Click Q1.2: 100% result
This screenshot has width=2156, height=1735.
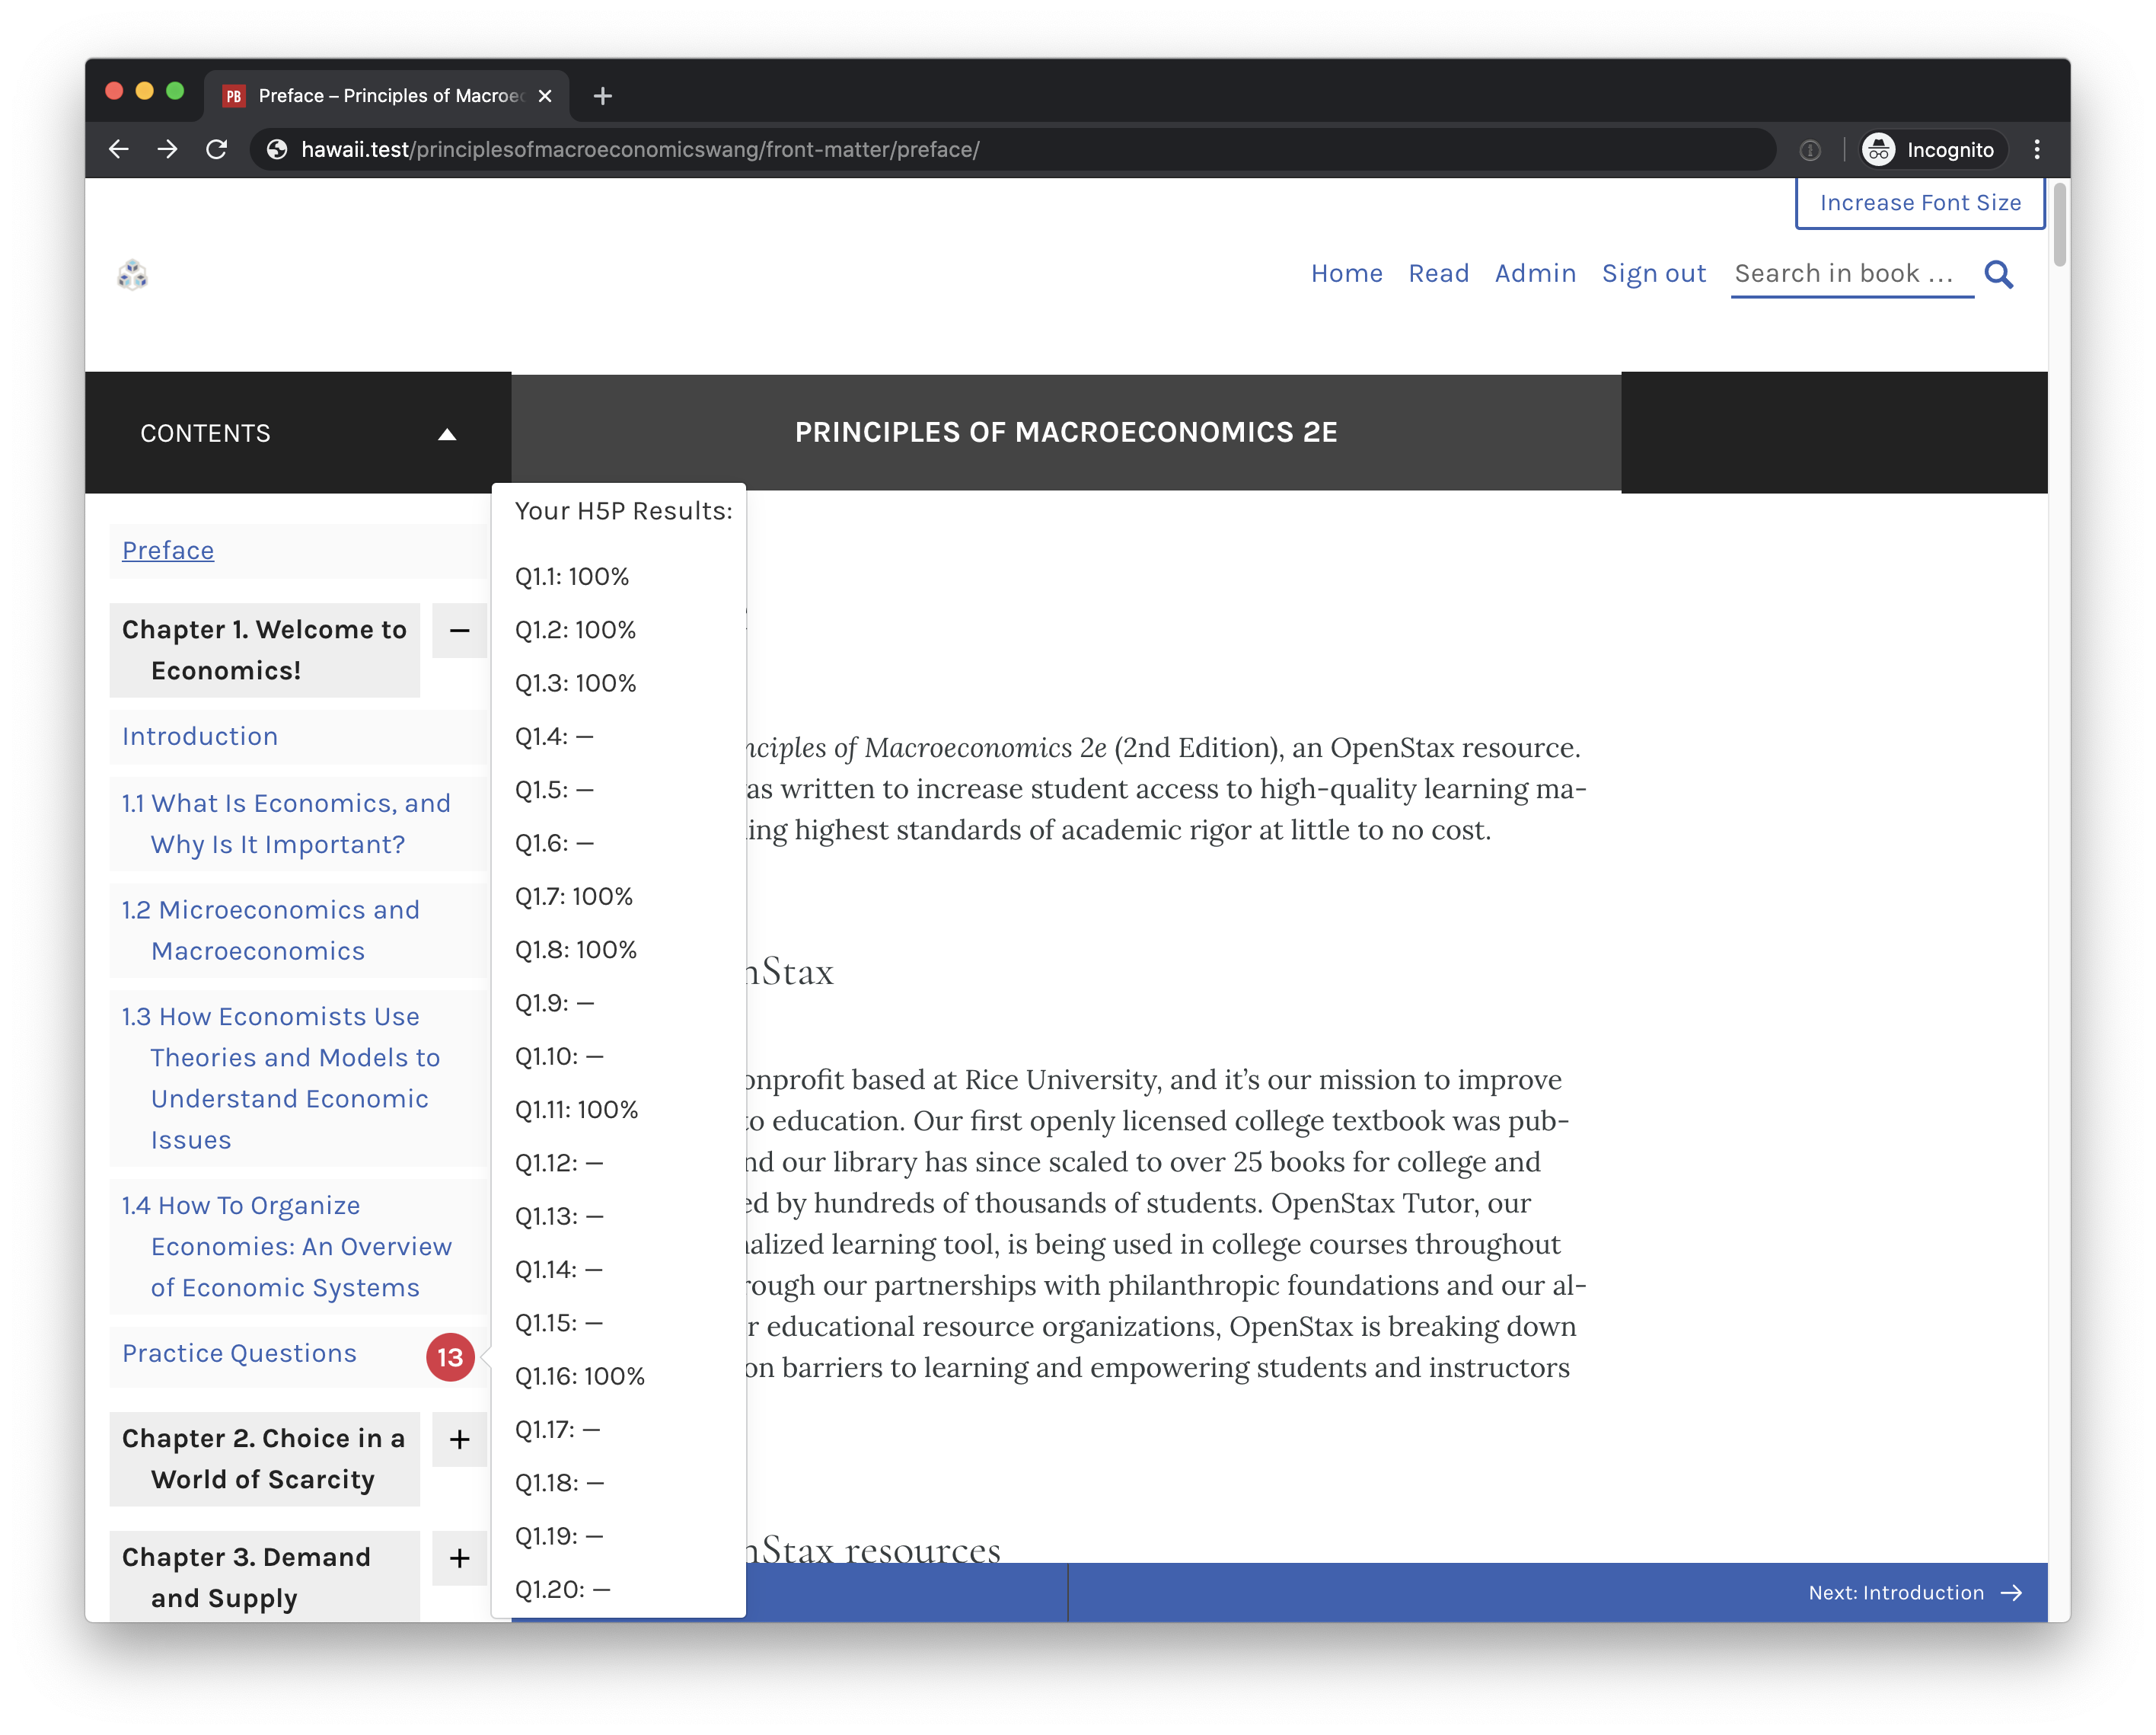click(575, 629)
